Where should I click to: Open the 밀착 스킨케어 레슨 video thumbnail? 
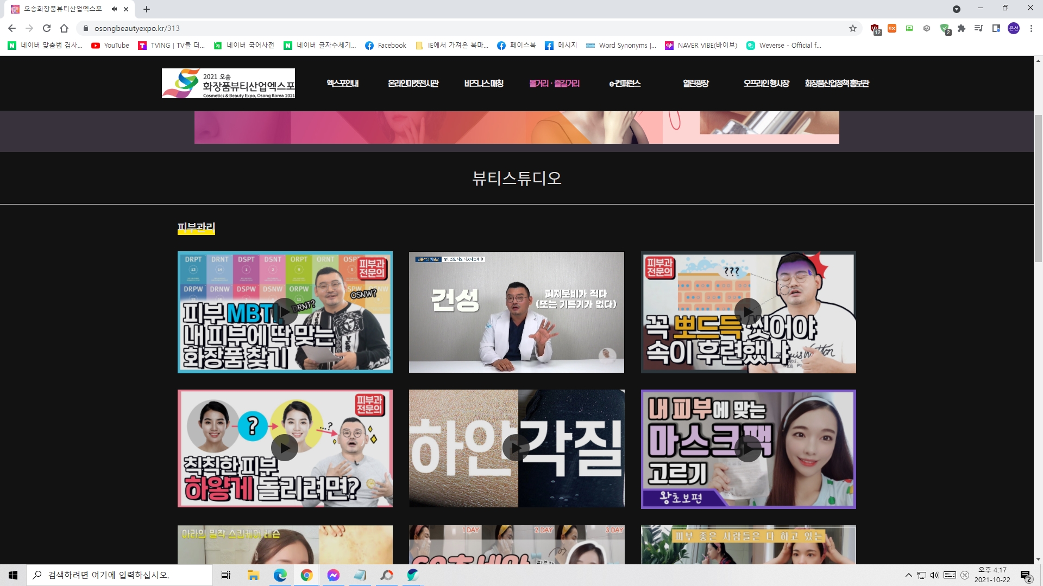click(285, 544)
